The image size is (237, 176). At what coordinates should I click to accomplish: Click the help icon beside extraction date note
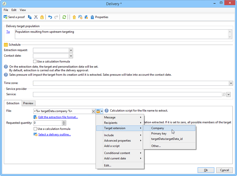(6, 67)
